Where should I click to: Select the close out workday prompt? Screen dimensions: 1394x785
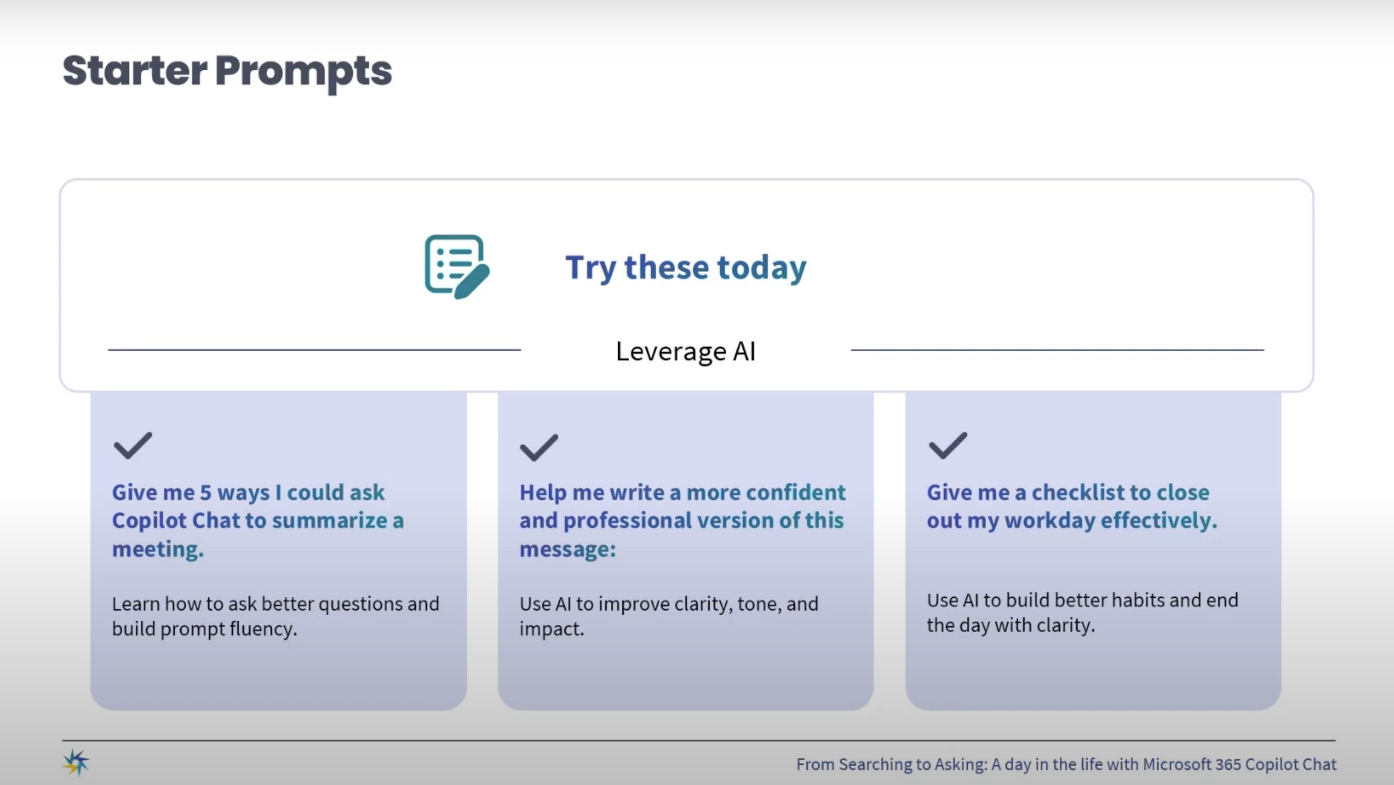pyautogui.click(x=1072, y=506)
